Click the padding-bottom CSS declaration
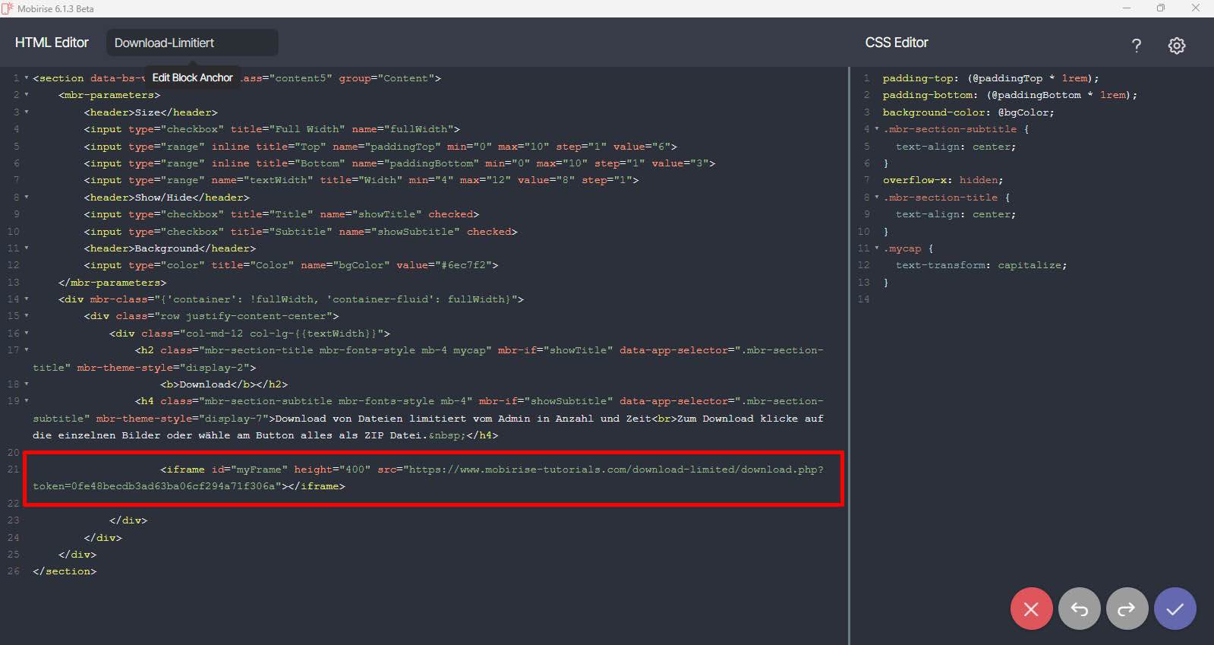 tap(1010, 95)
